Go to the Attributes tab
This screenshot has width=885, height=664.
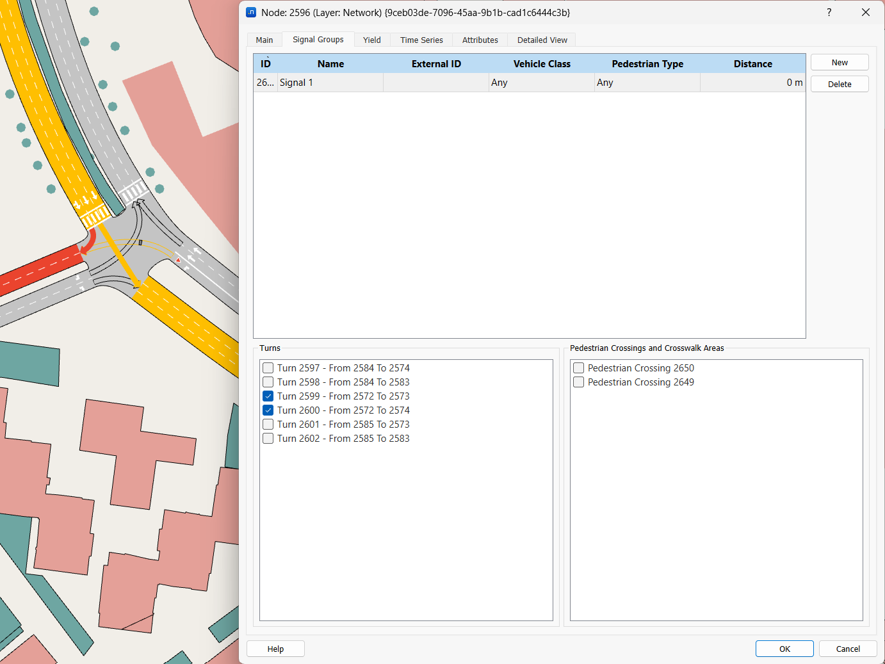point(480,40)
